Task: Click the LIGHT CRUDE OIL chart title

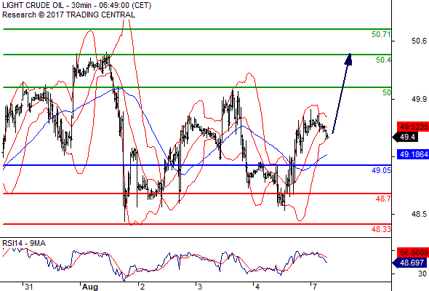Action: point(33,5)
